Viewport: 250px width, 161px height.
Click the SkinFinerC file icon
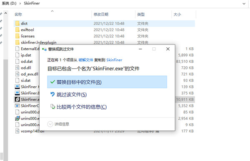pos(17,105)
